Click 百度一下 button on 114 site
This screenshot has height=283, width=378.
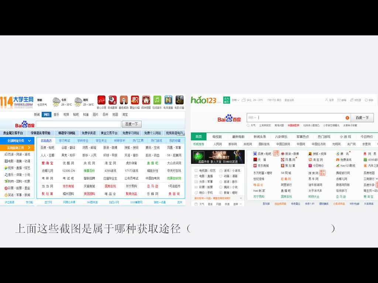132,124
